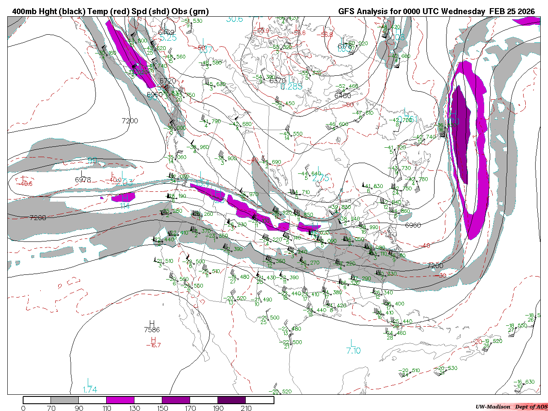548x411 pixels.
Task: Click the cyan L marker above 1.74
Action: (88, 381)
